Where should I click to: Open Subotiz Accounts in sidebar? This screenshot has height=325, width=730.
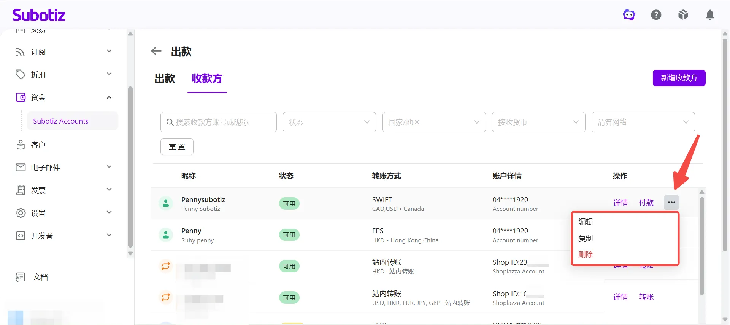pos(73,121)
